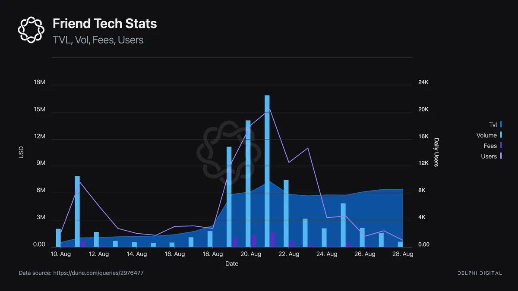Screen dimensions: 518x291
Task: Click the '18M' left axis label
Action: 39,82
